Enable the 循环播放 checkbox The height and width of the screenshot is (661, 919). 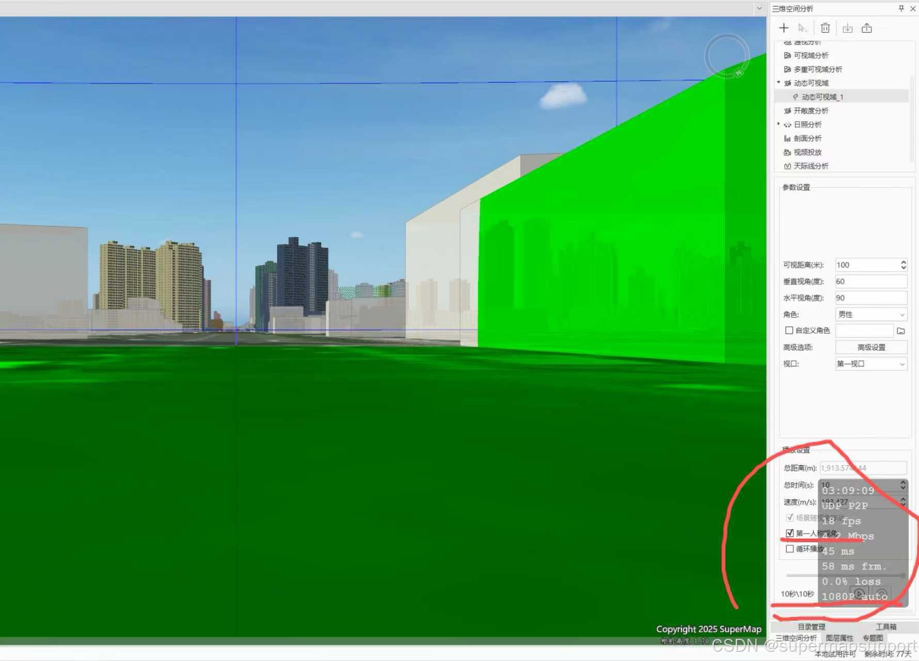tap(789, 549)
